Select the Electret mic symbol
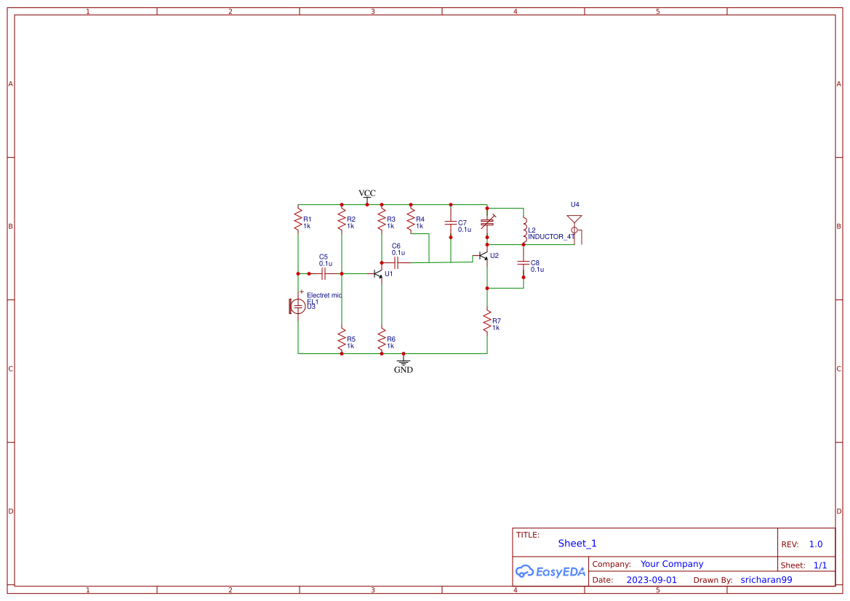 coord(297,305)
